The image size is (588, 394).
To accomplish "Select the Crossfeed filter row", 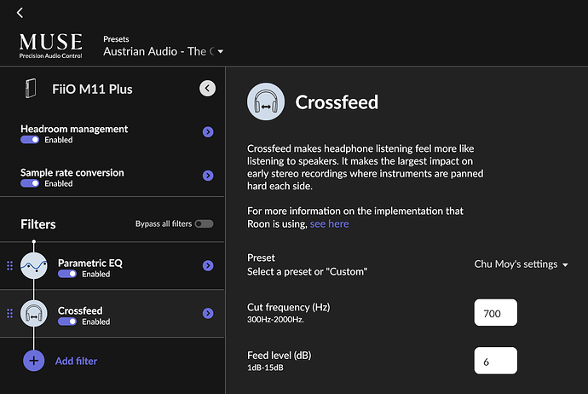I will coord(112,313).
